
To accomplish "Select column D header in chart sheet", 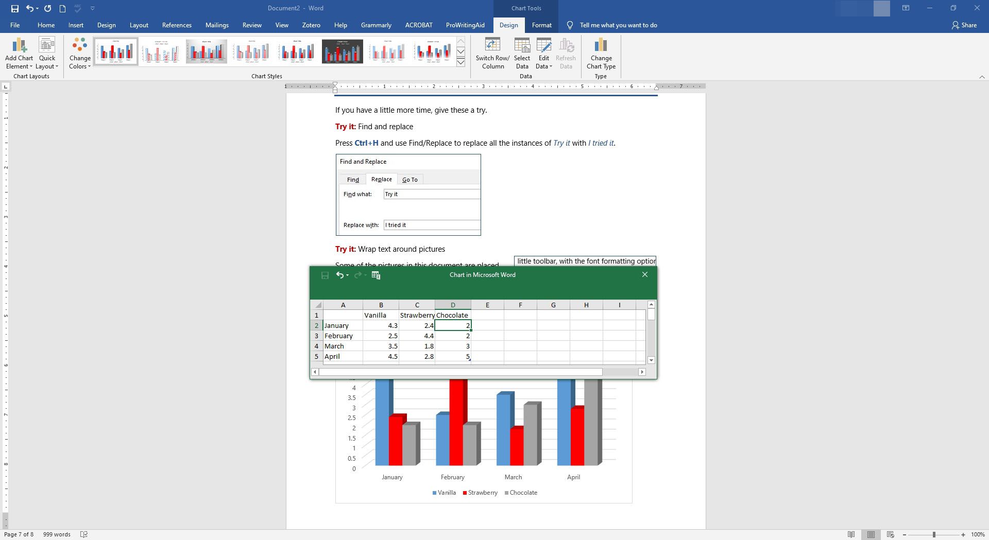I will (x=453, y=305).
